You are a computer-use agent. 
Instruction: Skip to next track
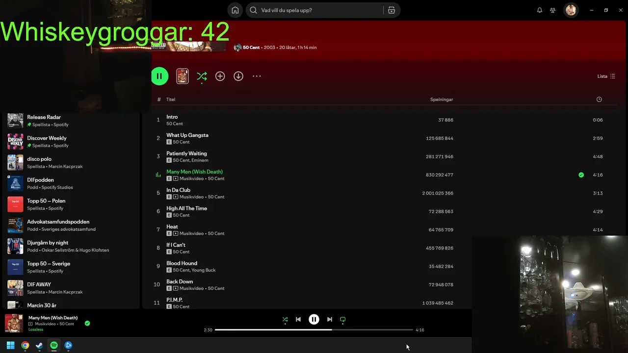330,320
